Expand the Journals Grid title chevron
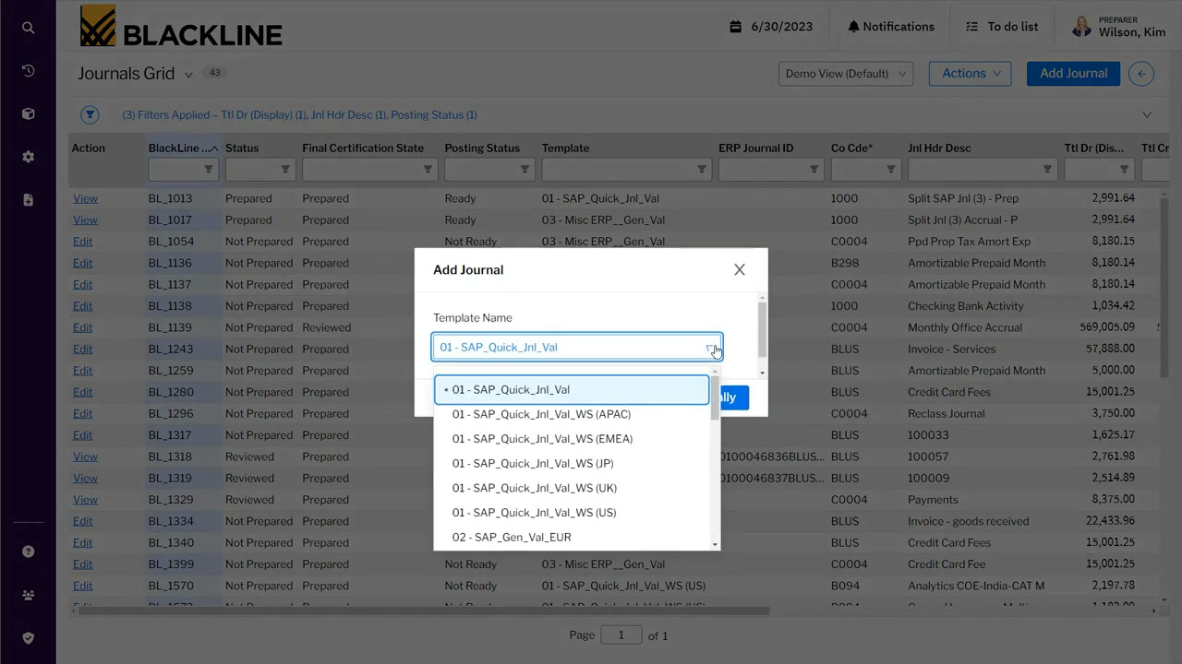1182x664 pixels. point(188,75)
